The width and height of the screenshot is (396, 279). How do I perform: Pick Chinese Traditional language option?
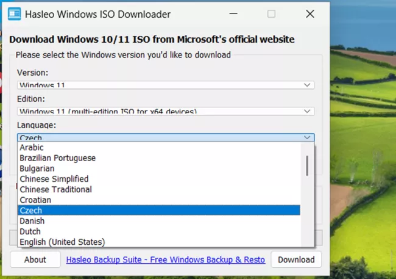point(159,190)
